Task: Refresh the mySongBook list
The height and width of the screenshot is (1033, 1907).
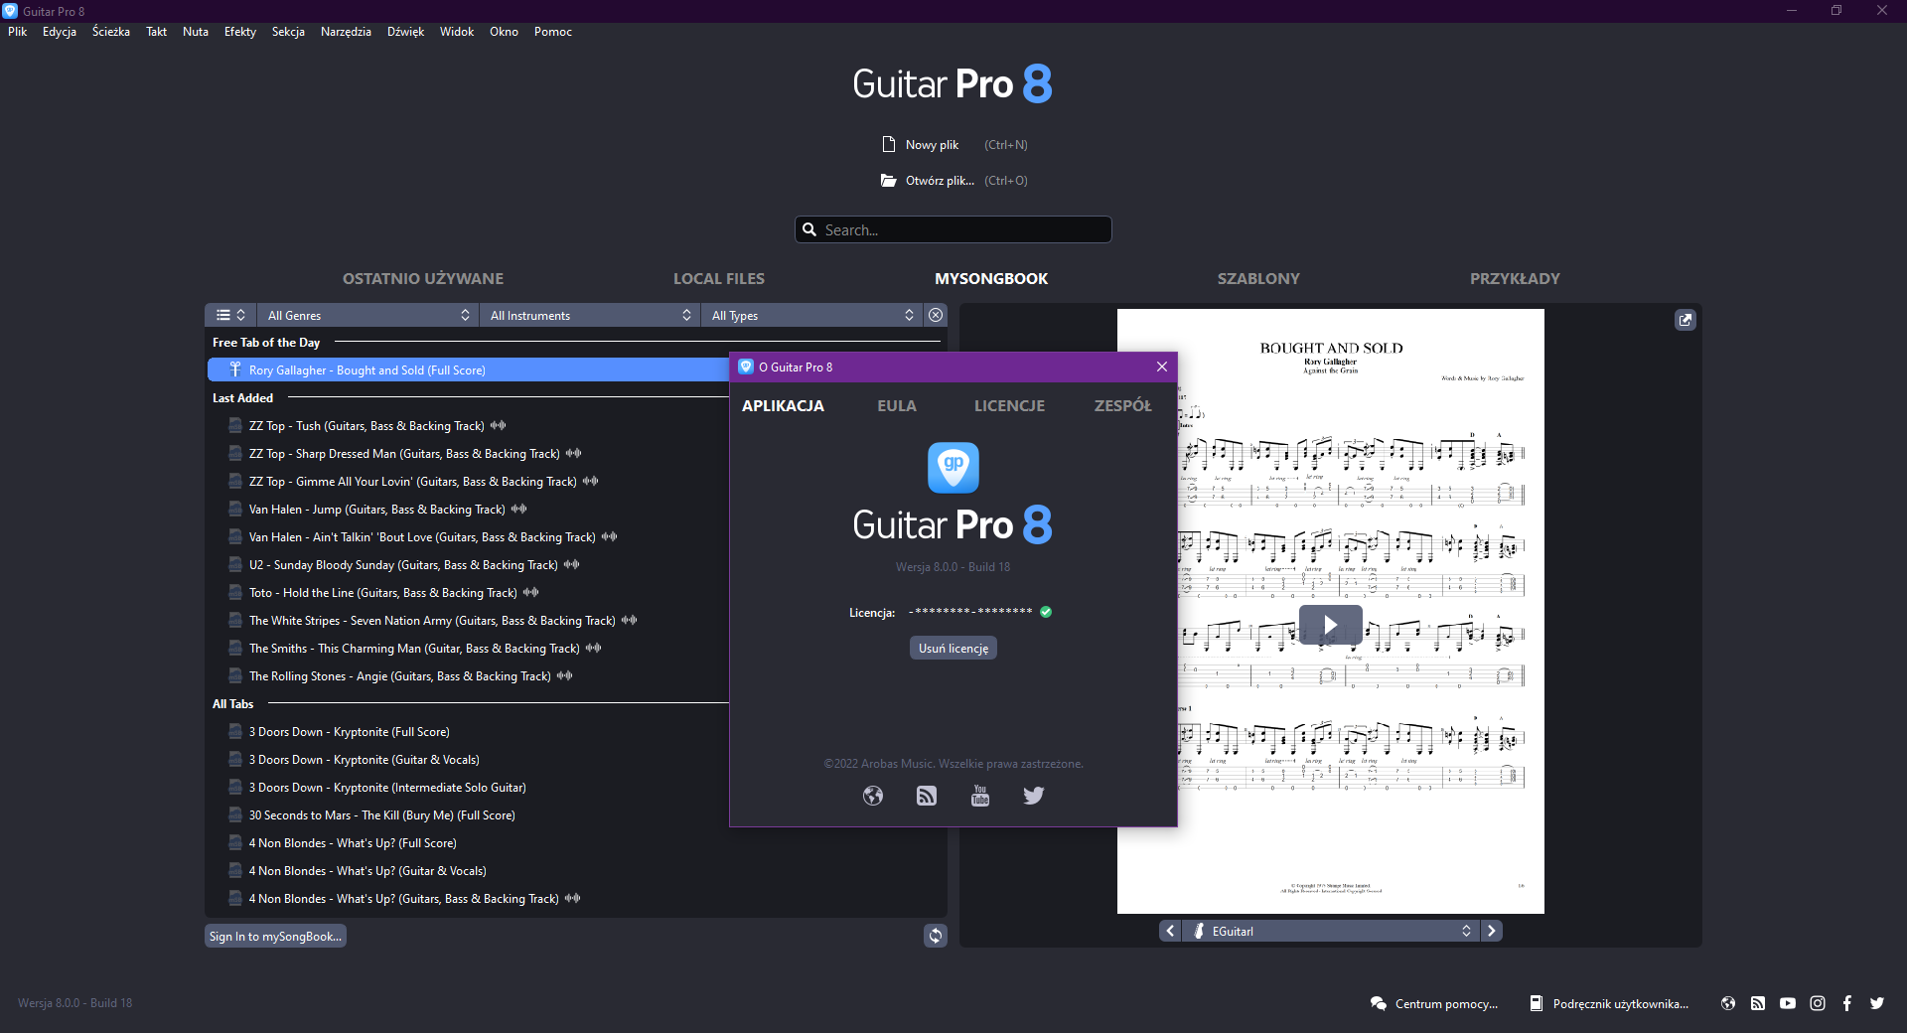Action: 936,936
